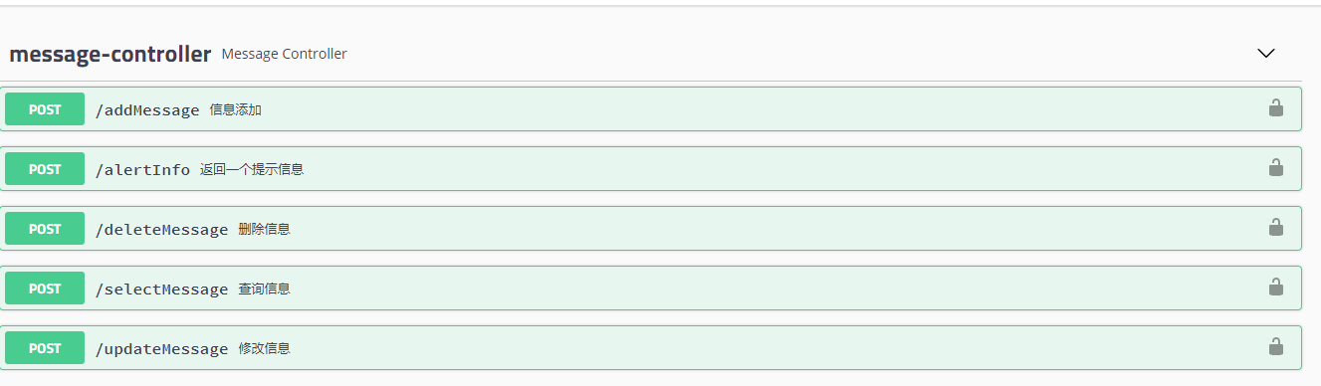Collapse message-controller section with chevron arrow
Viewport: 1321px width, 386px height.
(1266, 54)
